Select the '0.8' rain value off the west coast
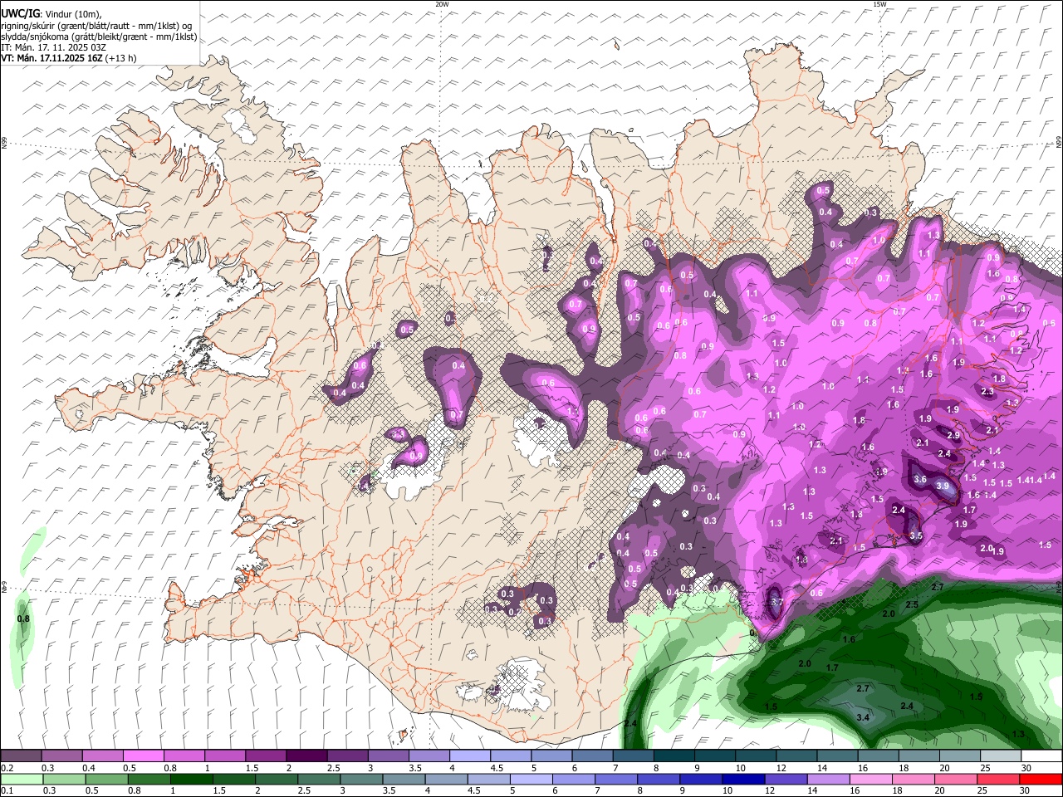 23,619
